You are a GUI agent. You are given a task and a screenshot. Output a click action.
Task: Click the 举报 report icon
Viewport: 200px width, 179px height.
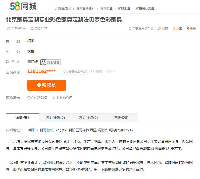pos(187,29)
